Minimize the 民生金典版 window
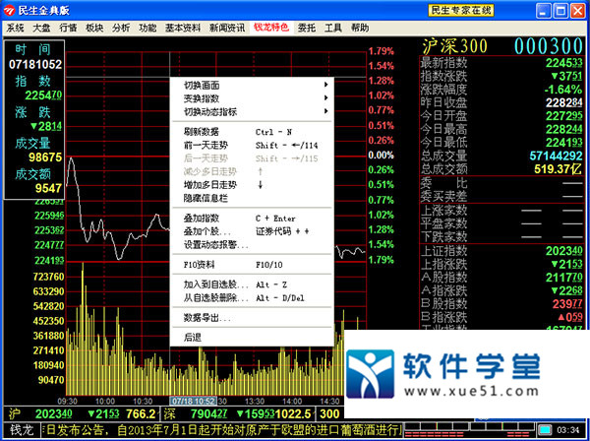The image size is (590, 441). pyautogui.click(x=543, y=11)
